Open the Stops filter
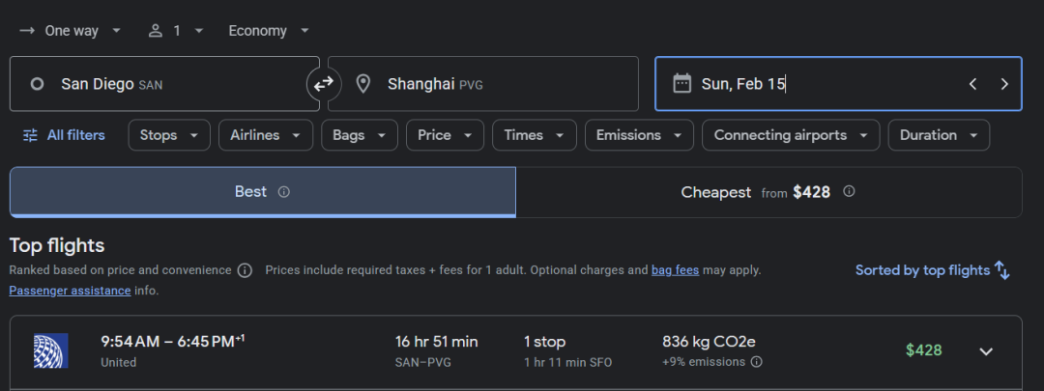 tap(169, 135)
